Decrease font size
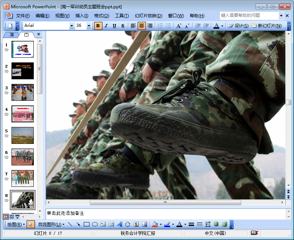This screenshot has height=240, width=294. (x=187, y=25)
